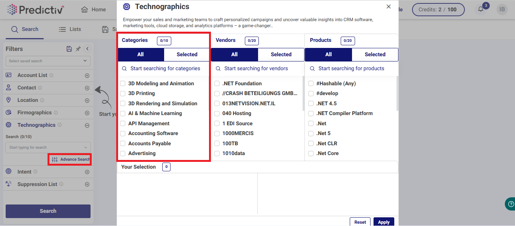The height and width of the screenshot is (226, 515).
Task: Close the Technographics dialog
Action: pos(389,6)
